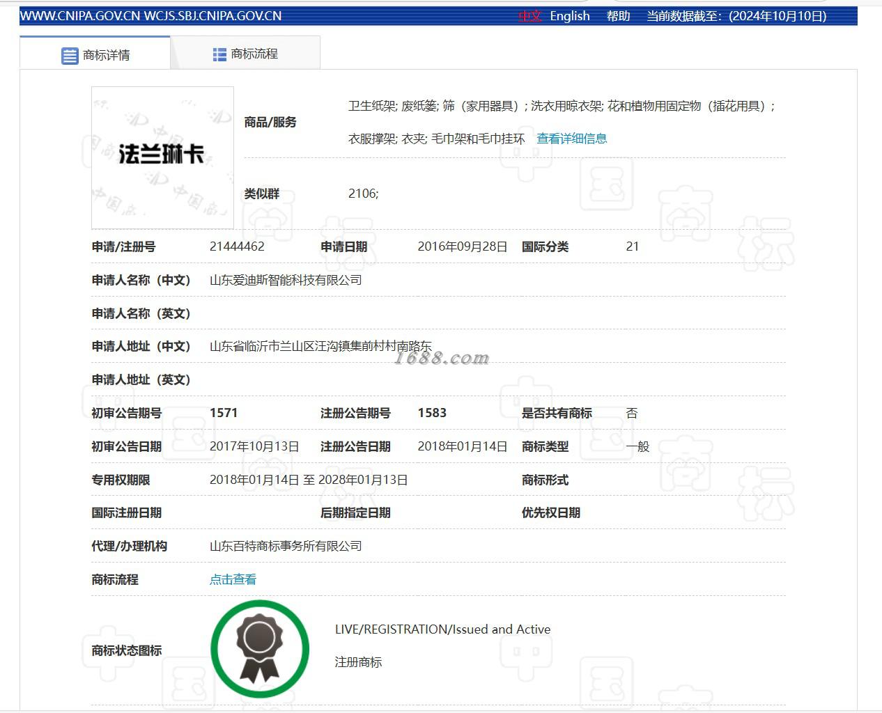Click registration announcement issue 1583
The width and height of the screenshot is (882, 713).
click(432, 413)
